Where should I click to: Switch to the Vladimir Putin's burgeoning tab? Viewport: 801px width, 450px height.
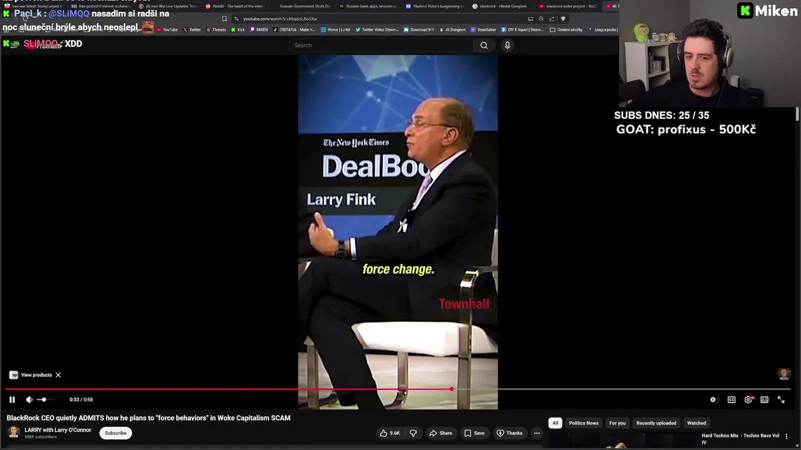436,6
